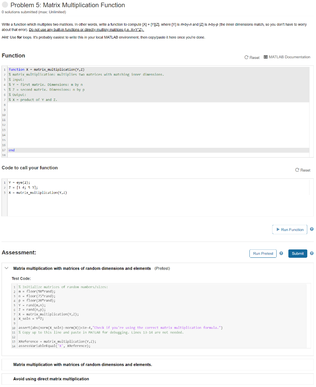The height and width of the screenshot is (387, 316).
Task: Open help icon next to Run Function
Action: [x=311, y=229]
